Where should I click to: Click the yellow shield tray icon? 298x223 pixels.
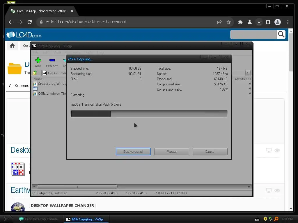click(265, 219)
